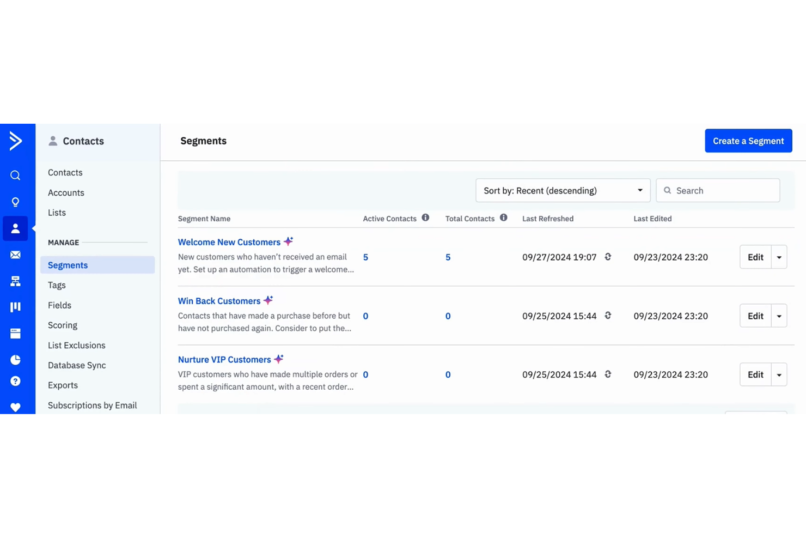Click total contacts count for Welcome New Customers

click(448, 257)
